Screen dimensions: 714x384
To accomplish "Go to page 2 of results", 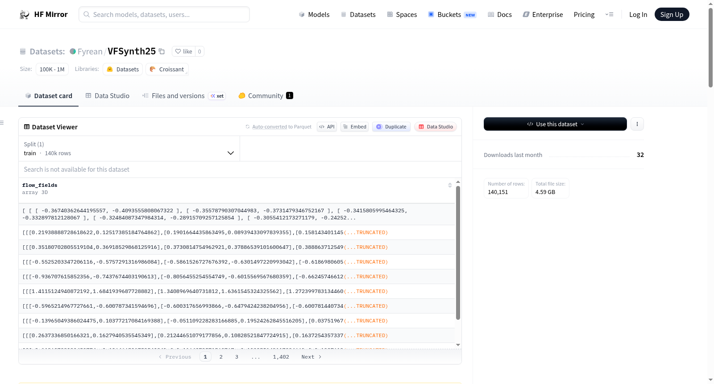I will (221, 357).
